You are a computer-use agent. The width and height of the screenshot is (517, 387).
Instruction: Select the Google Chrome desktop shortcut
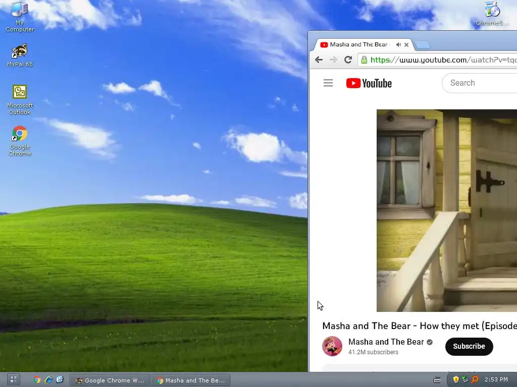[20, 141]
